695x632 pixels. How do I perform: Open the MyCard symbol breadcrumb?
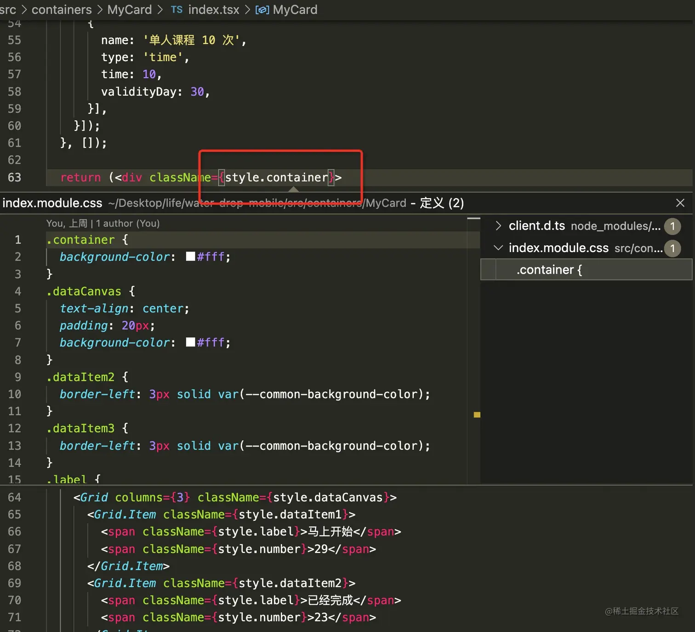pyautogui.click(x=295, y=9)
